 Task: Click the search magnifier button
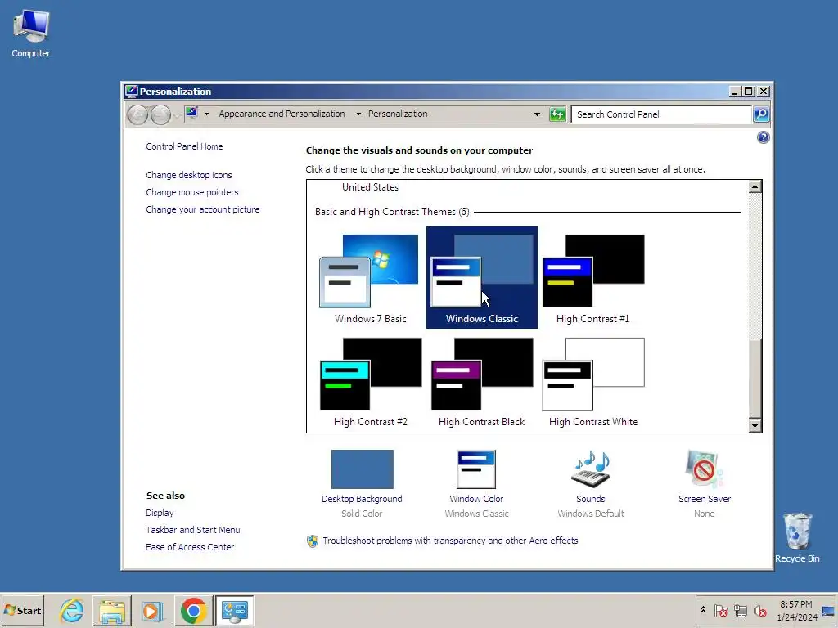pyautogui.click(x=761, y=114)
